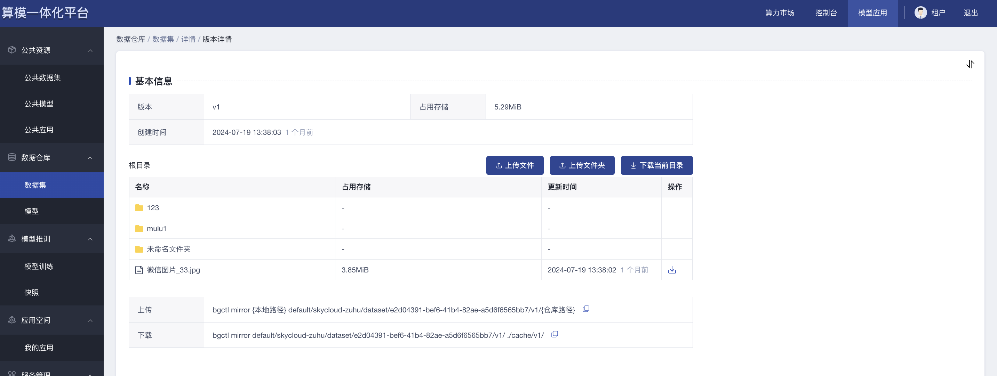997x376 pixels.
Task: Click 退出 to log out
Action: [970, 13]
